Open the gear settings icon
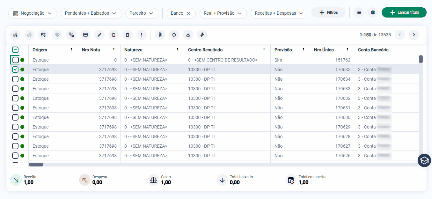Viewport: 432px width, 199px height. click(x=373, y=12)
